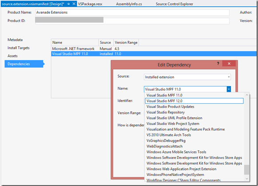Image resolution: width=258 pixels, height=186 pixels.
Task: Open the Metadata section
Action: (15, 40)
